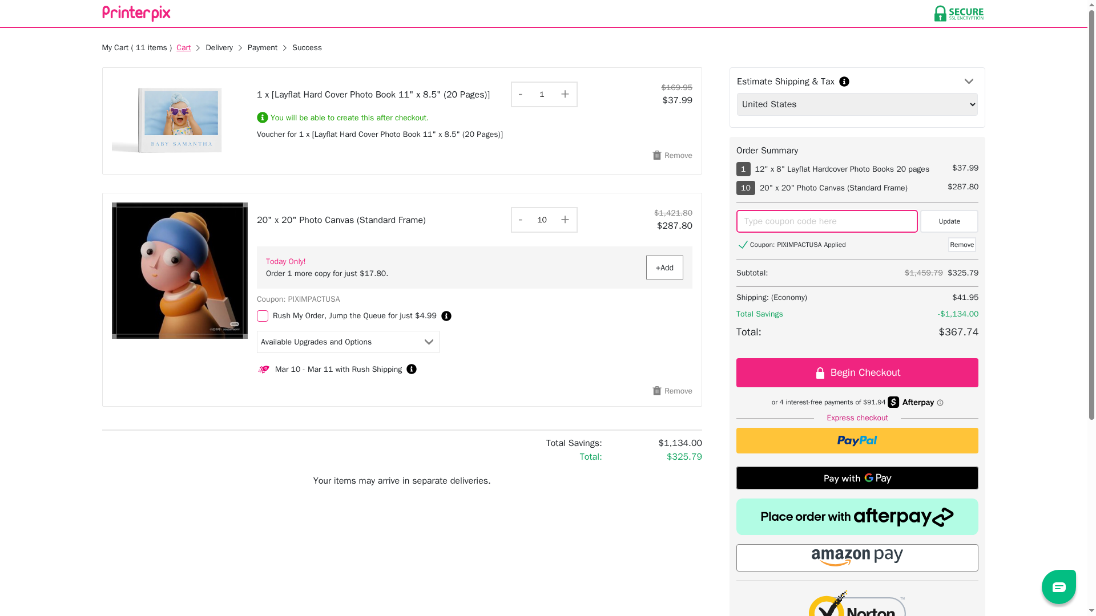
Task: Go to Delivery step in breadcrumb
Action: 219,48
